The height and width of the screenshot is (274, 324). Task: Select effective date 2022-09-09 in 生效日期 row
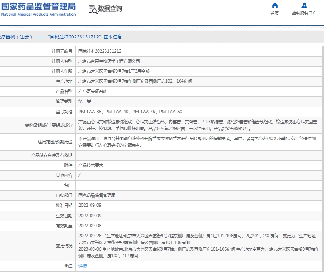[90, 216]
